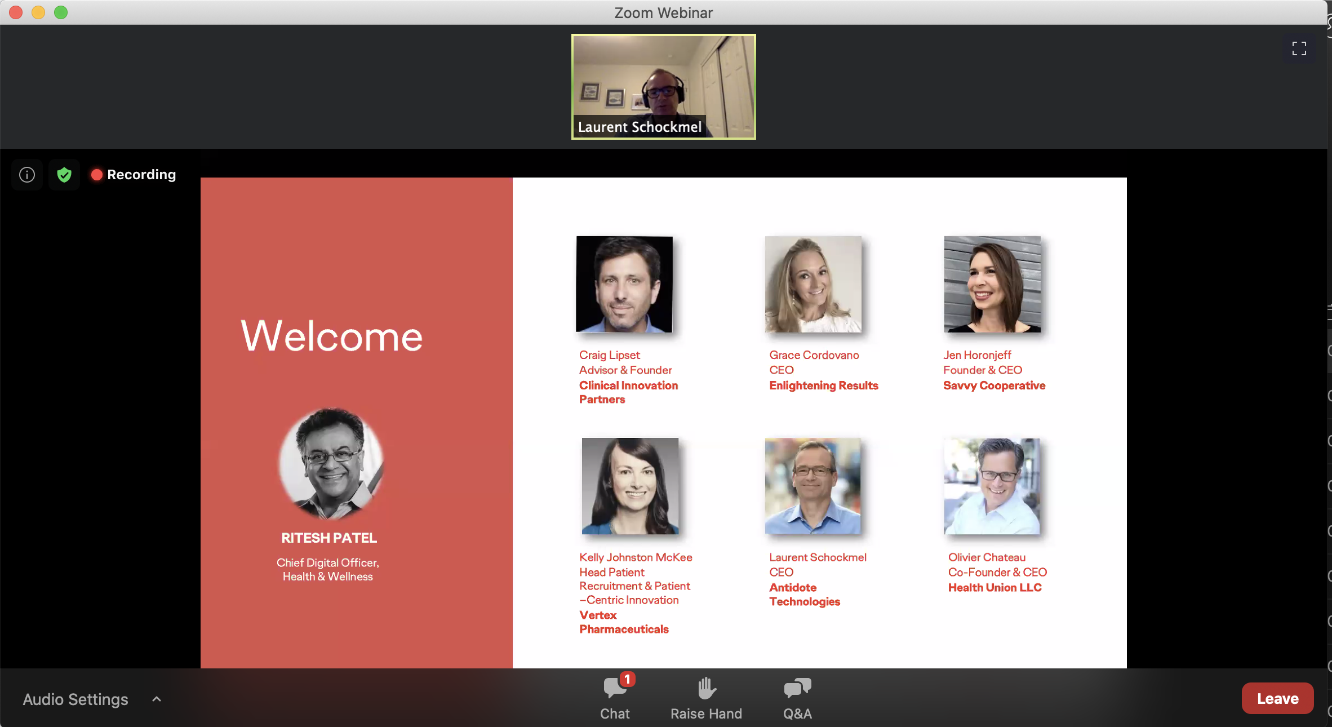Click Grace Cordovano's headshot
The image size is (1332, 727).
click(812, 284)
